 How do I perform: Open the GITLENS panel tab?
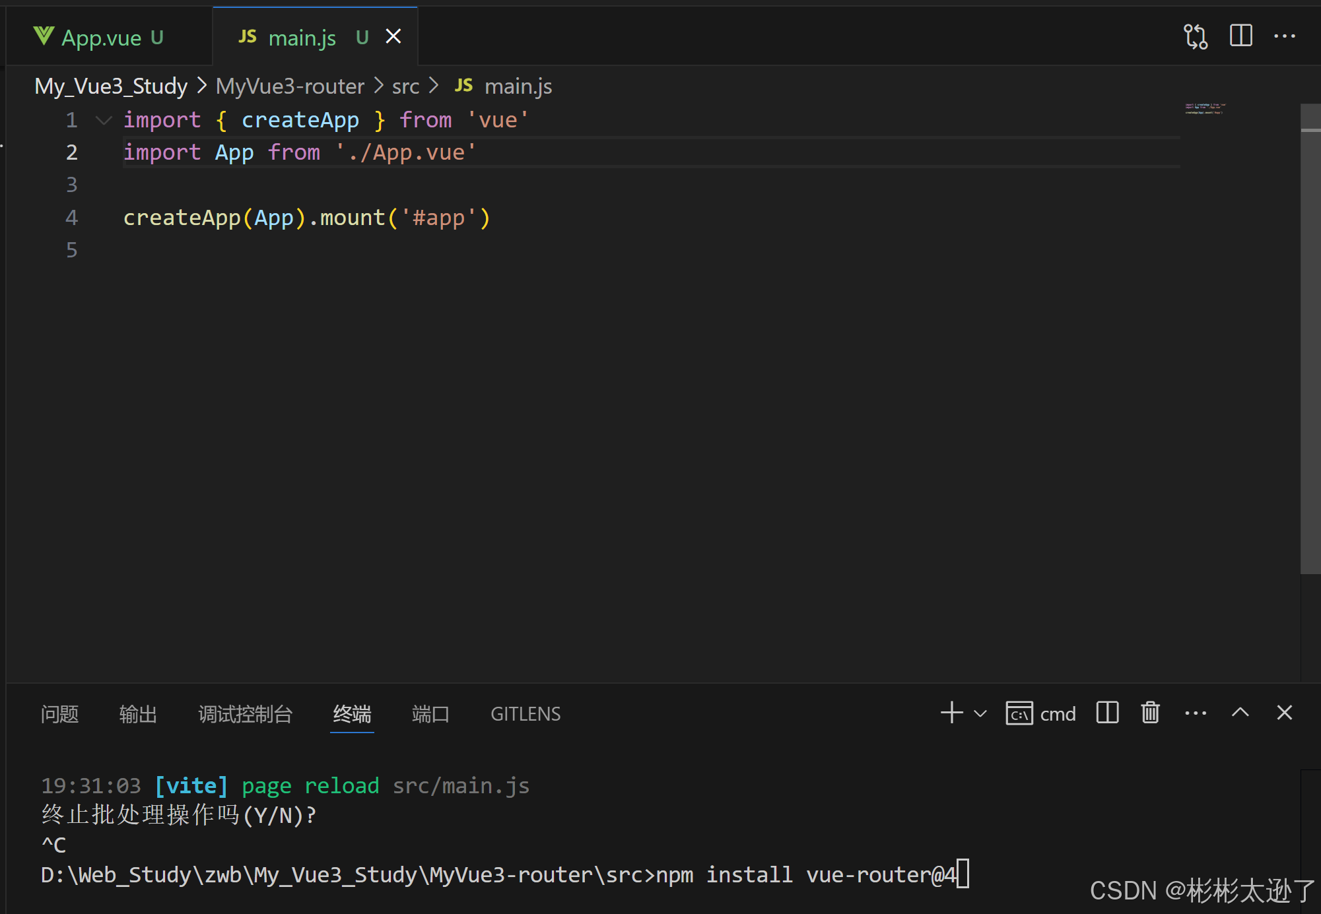[525, 714]
